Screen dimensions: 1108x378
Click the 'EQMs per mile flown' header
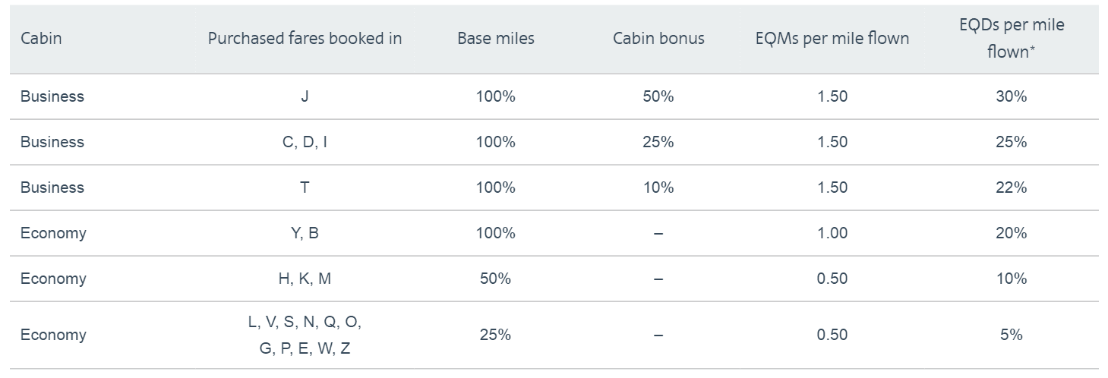point(832,39)
